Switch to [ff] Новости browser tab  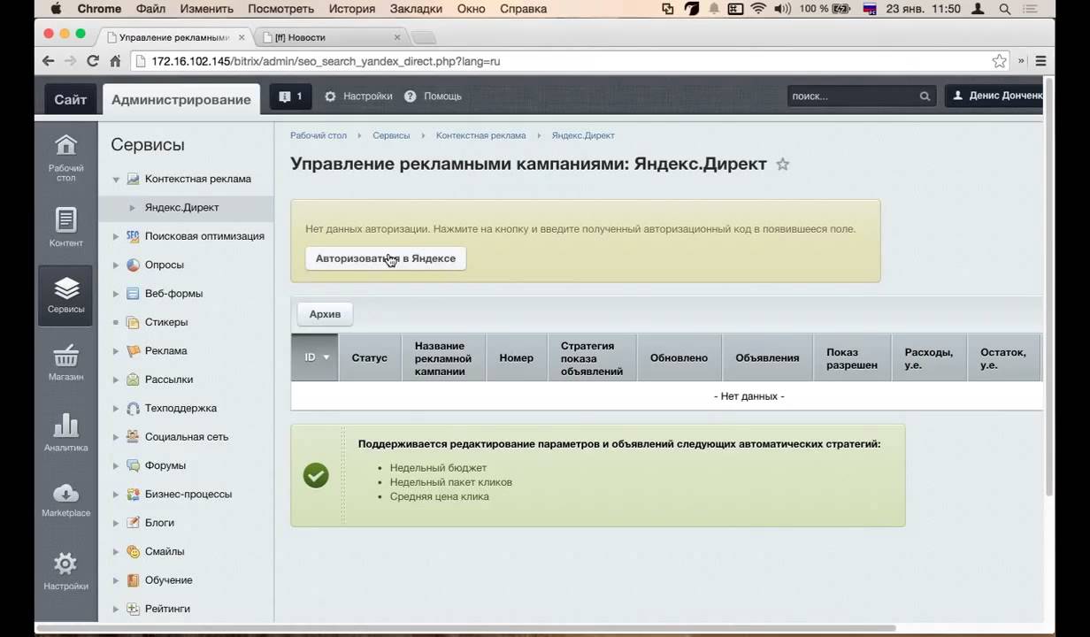point(334,37)
